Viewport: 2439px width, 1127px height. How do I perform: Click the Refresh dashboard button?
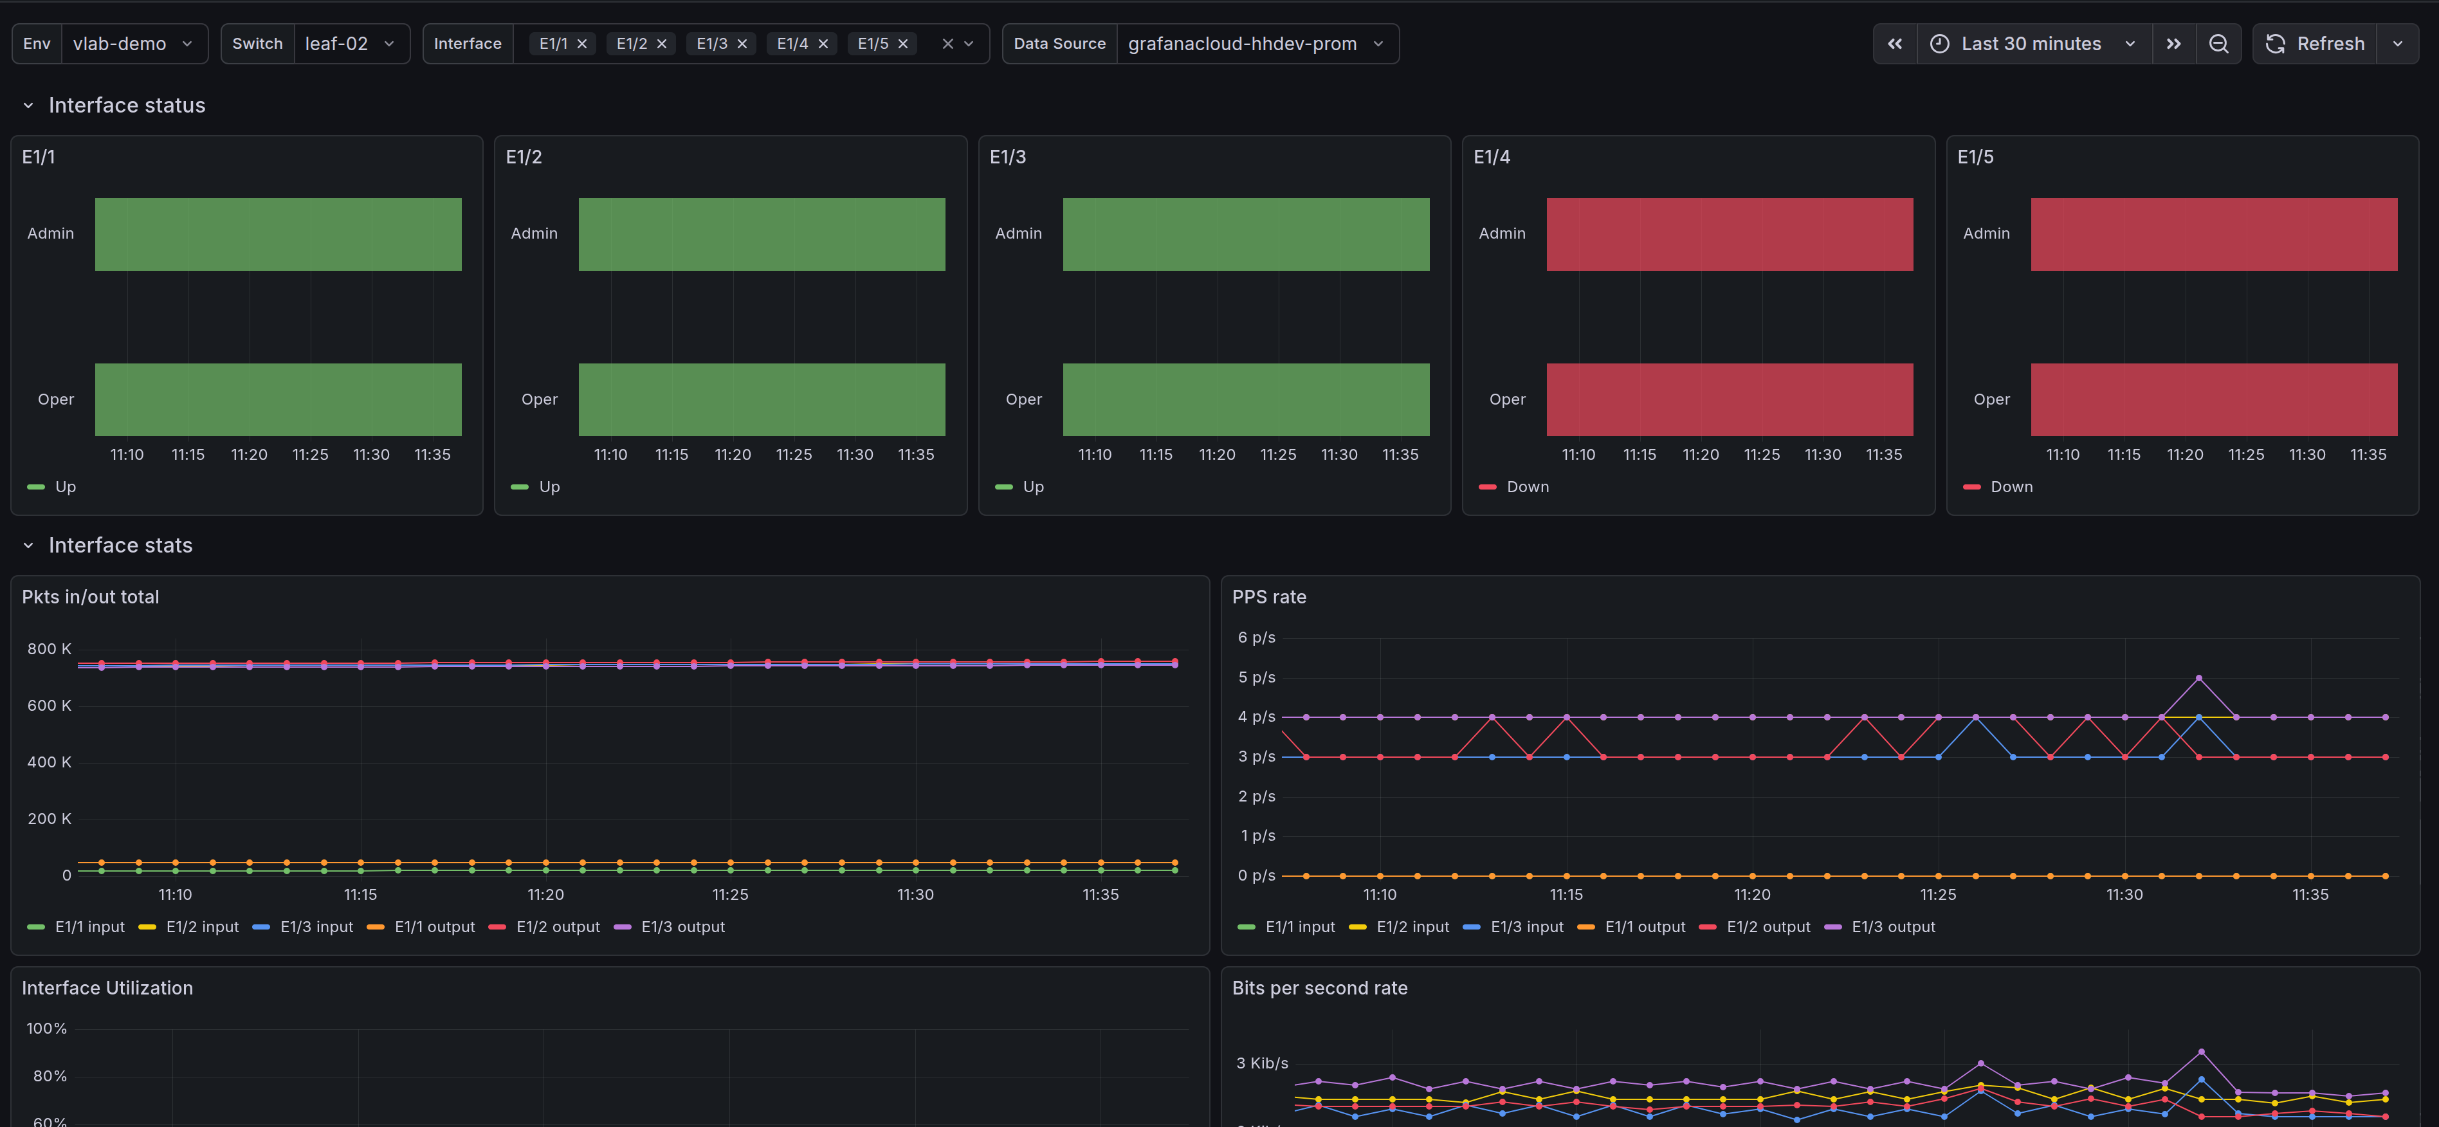pos(2315,44)
